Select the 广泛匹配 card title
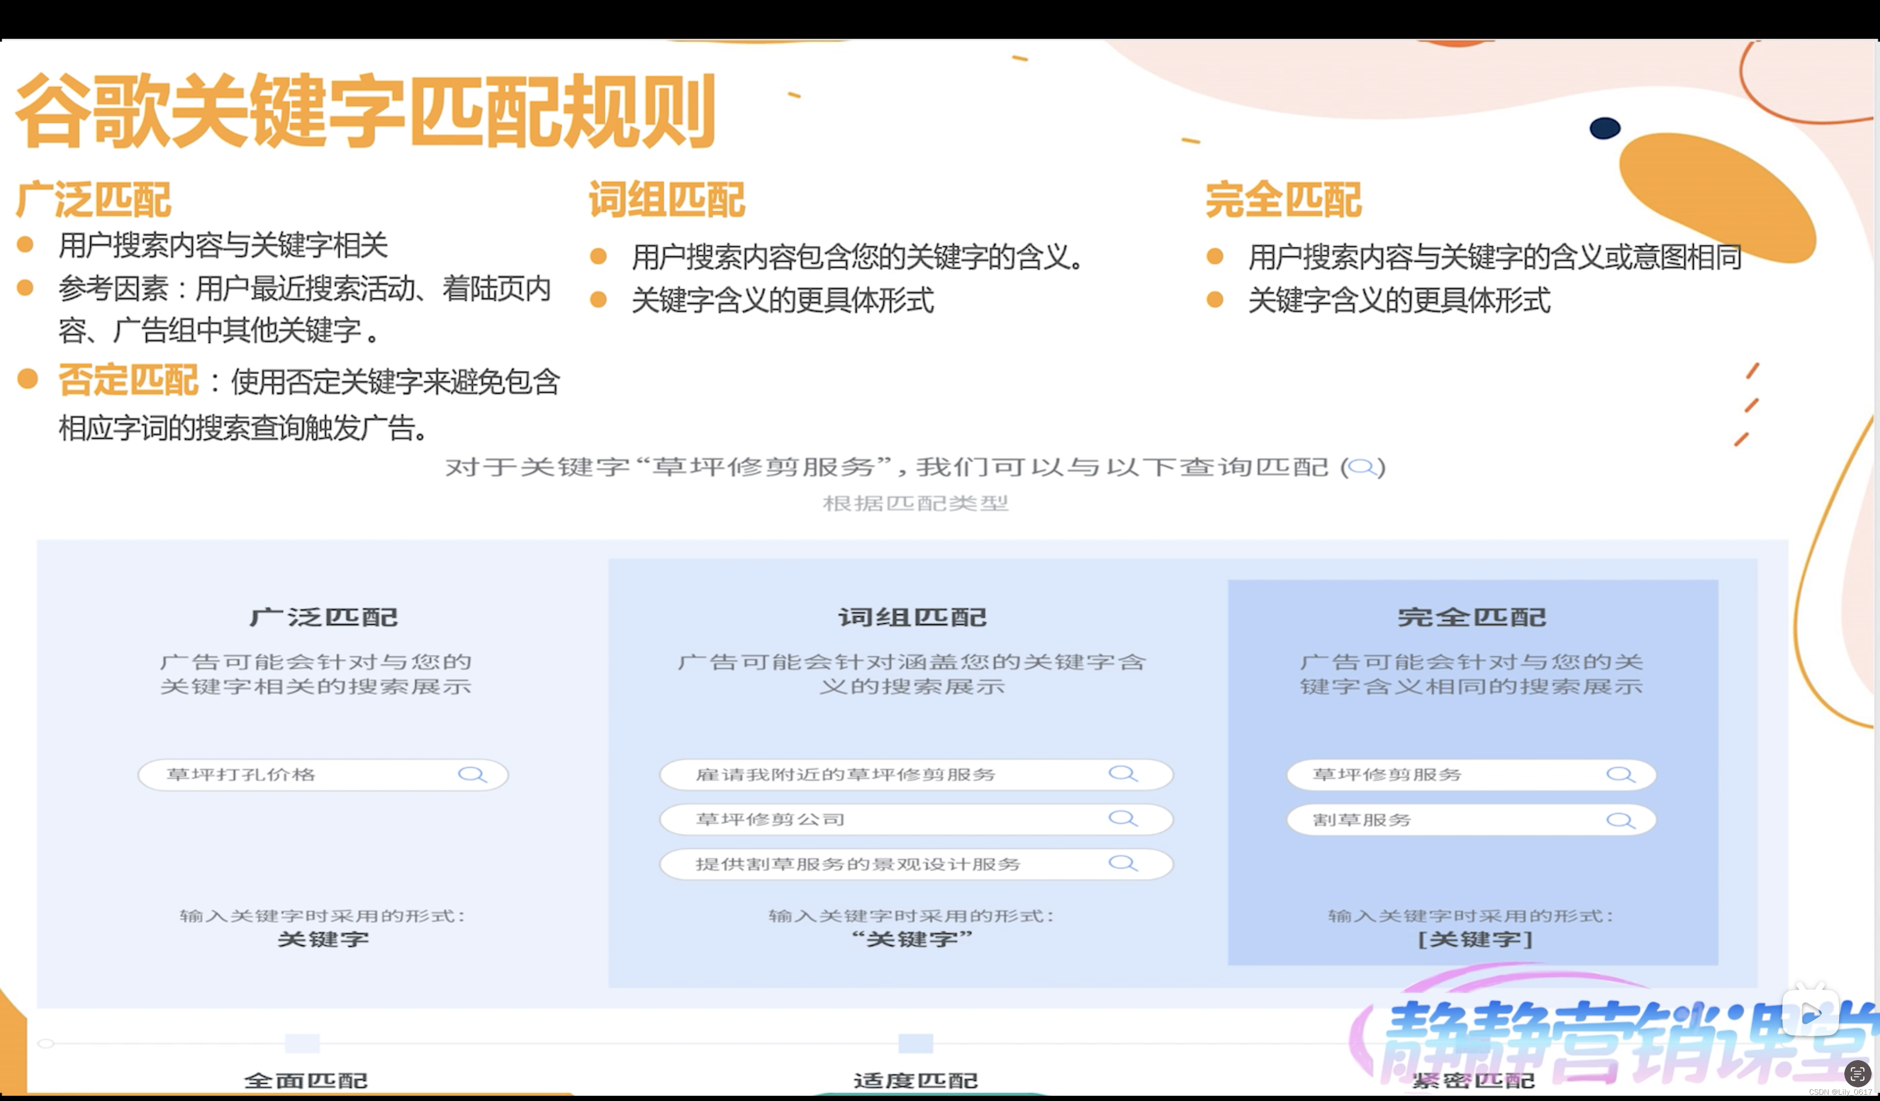This screenshot has height=1101, width=1880. pyautogui.click(x=323, y=617)
